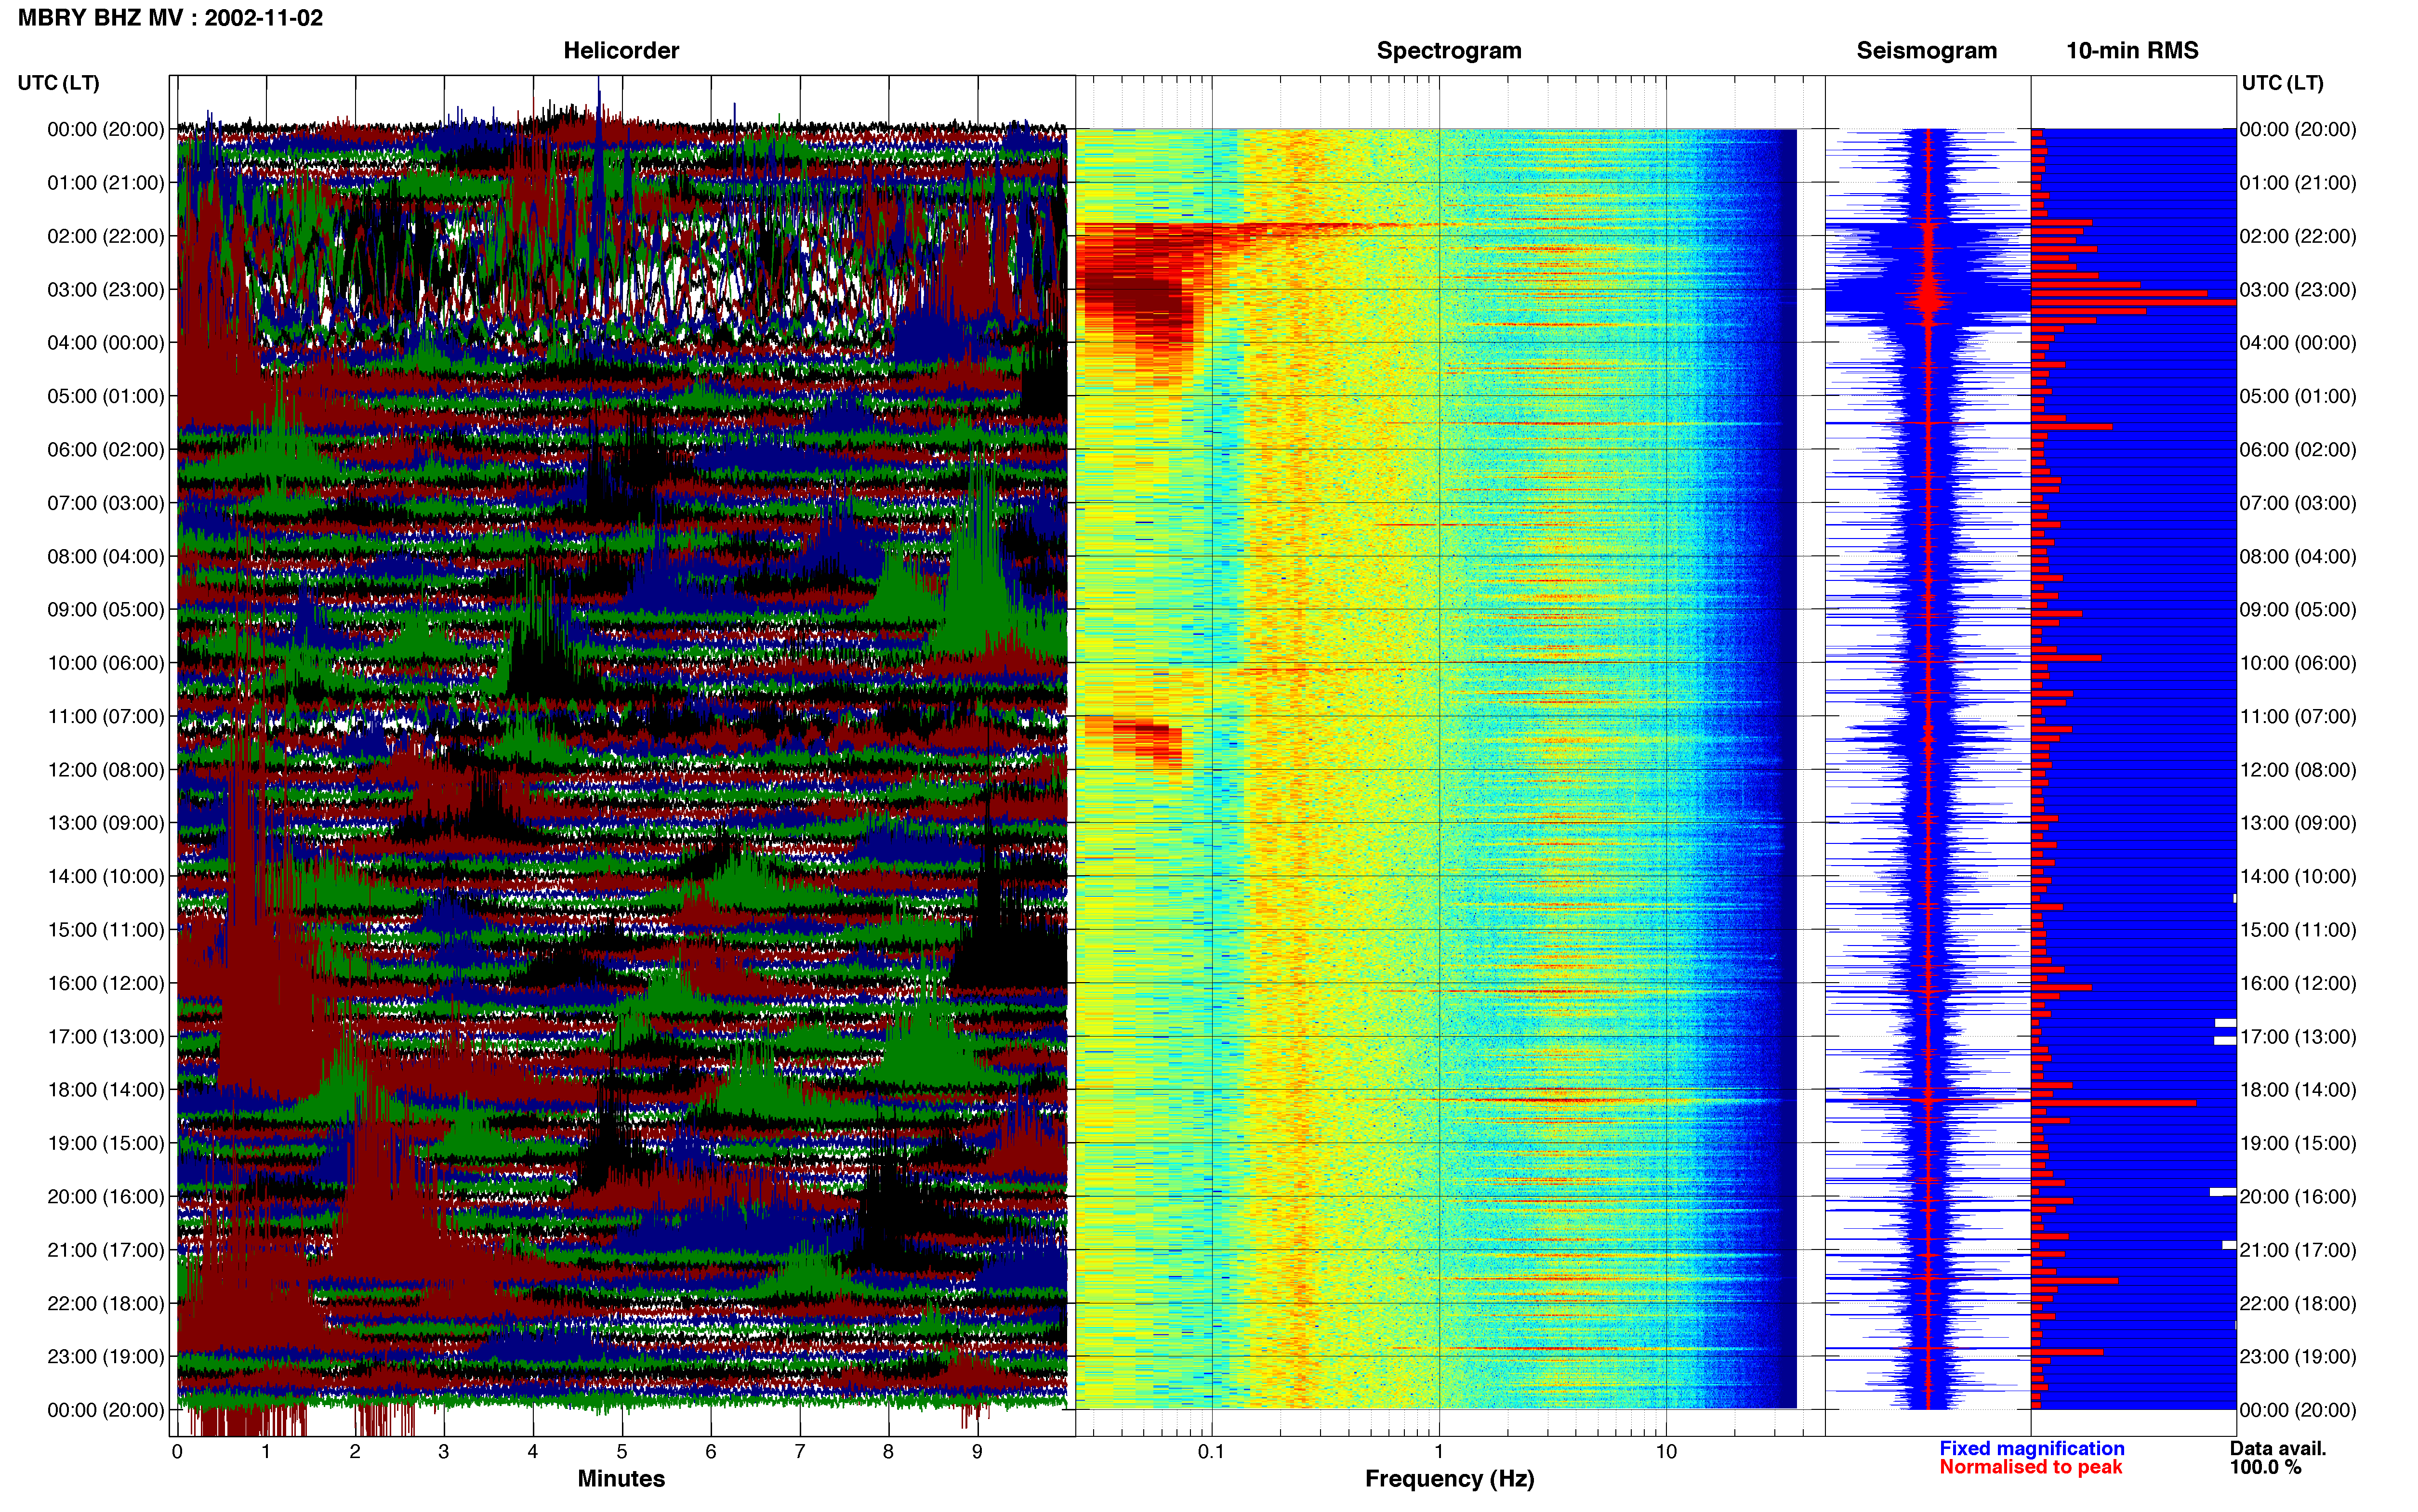Click '12:00 (08:00)' on the RMS panel time axis

(x=2298, y=770)
